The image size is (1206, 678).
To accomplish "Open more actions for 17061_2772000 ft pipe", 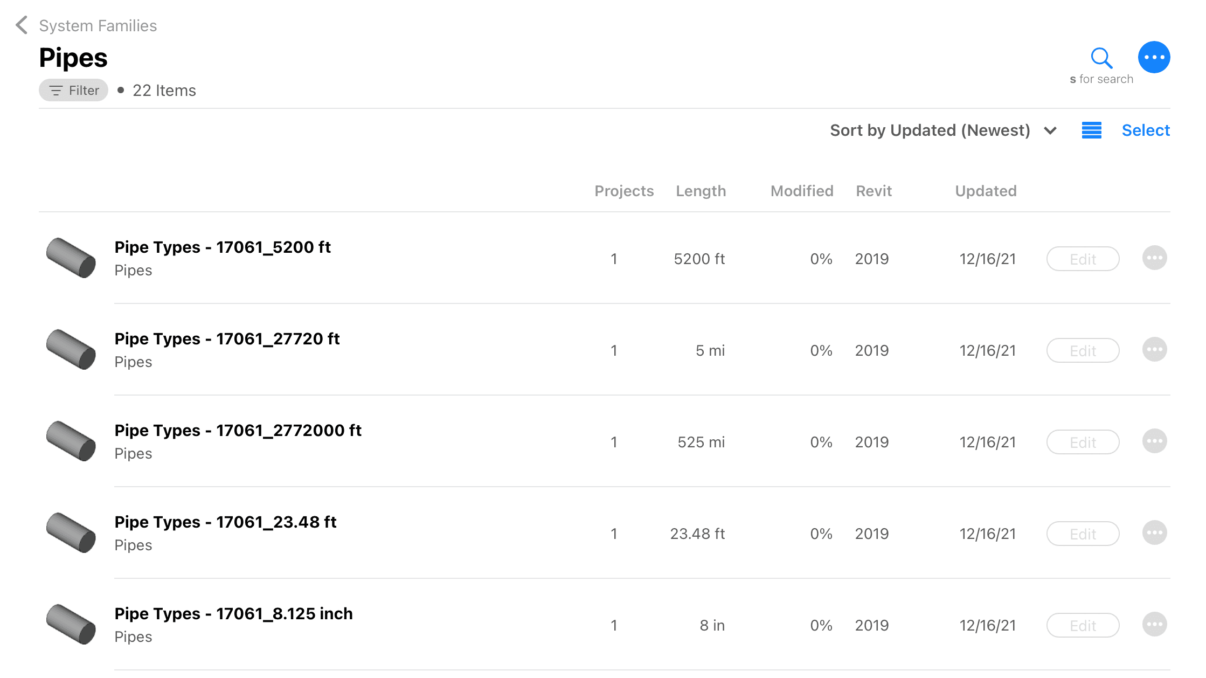I will click(x=1154, y=441).
